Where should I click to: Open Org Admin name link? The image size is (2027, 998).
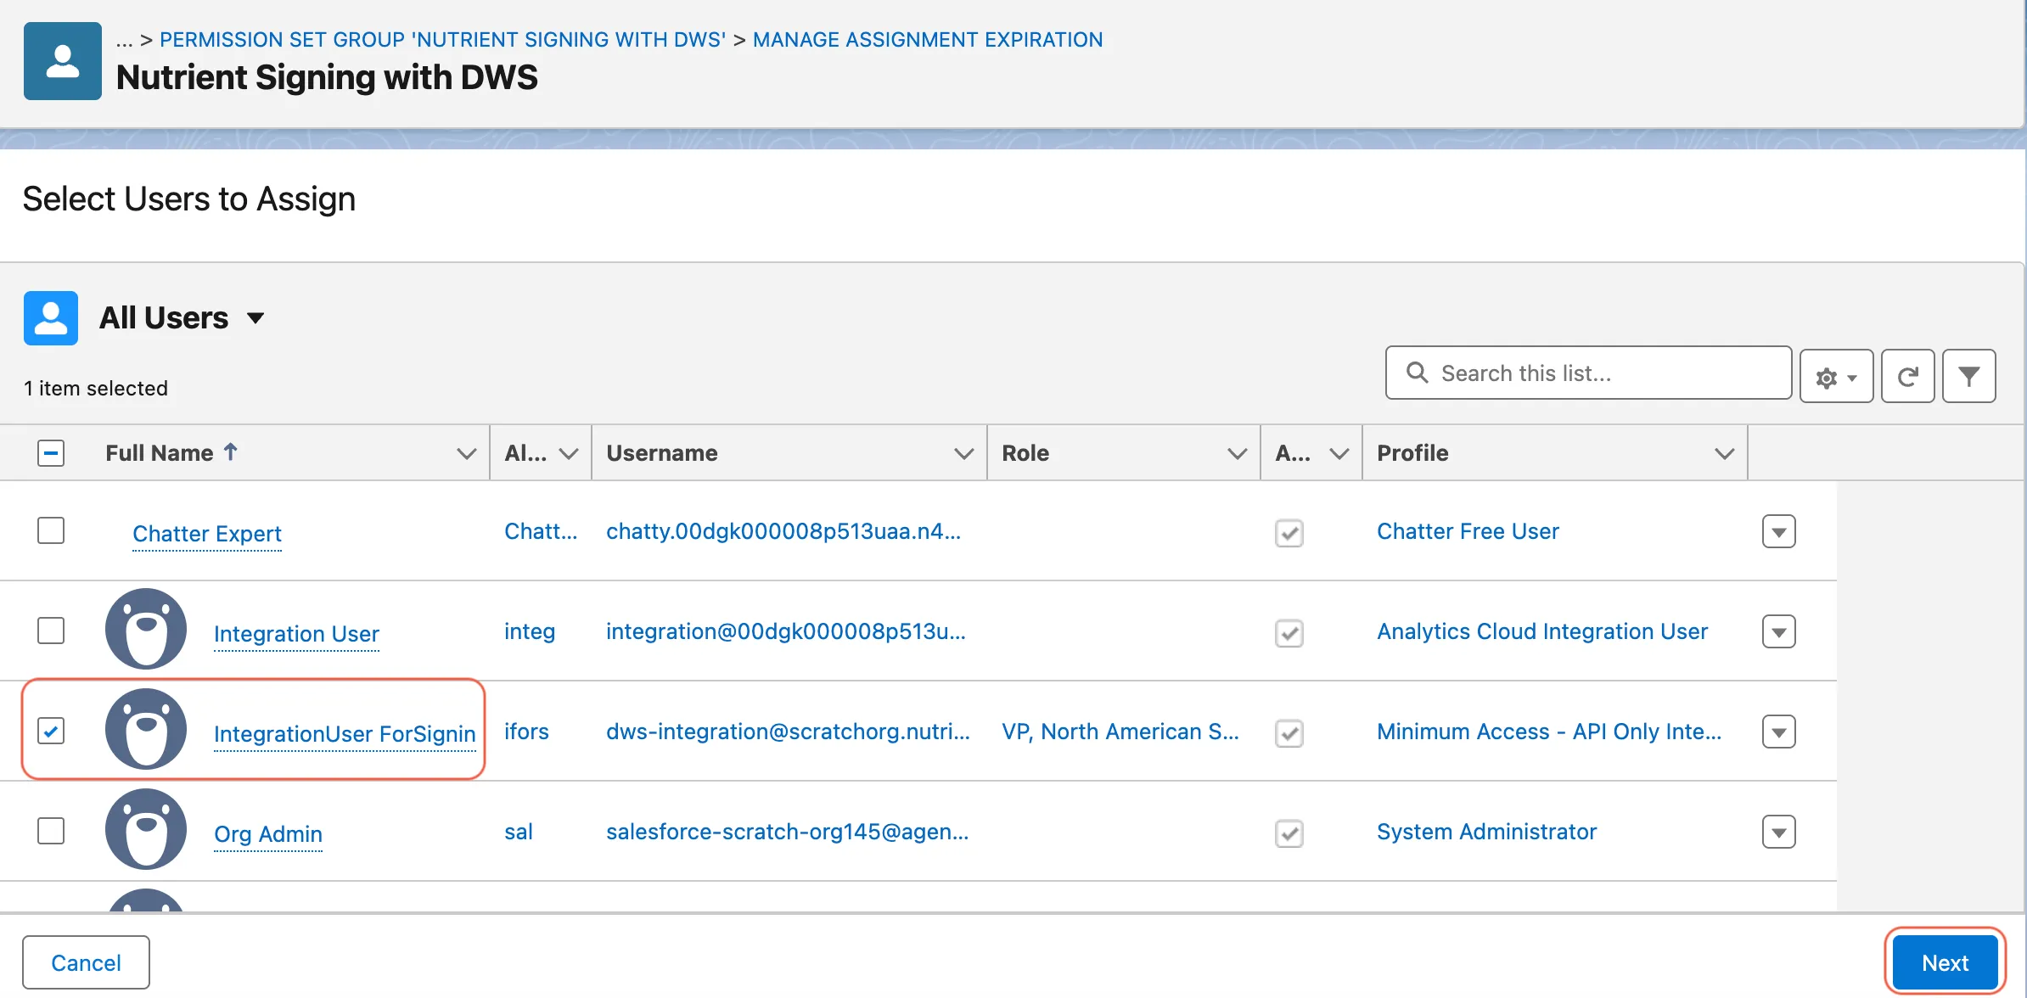tap(268, 834)
